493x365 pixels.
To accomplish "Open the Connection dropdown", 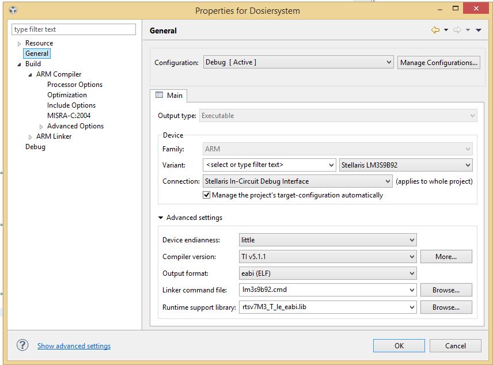I will tap(298, 181).
